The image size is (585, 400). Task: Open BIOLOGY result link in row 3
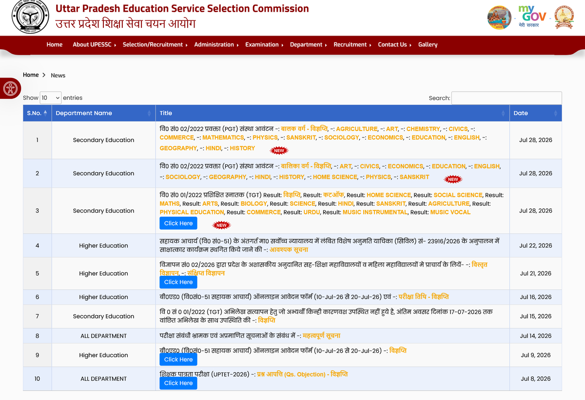tap(253, 204)
